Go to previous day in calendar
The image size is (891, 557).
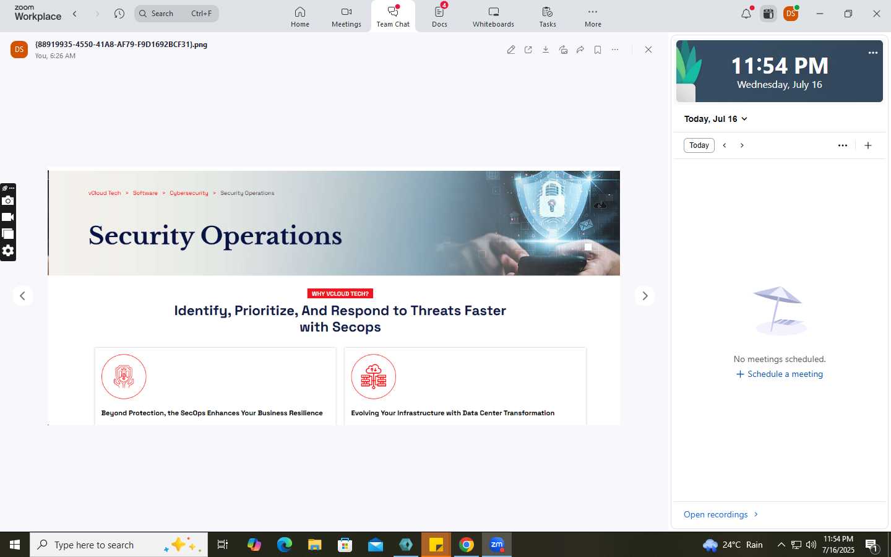coord(725,145)
